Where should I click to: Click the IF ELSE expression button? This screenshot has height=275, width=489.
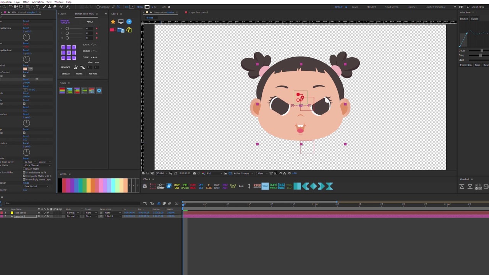(209, 186)
